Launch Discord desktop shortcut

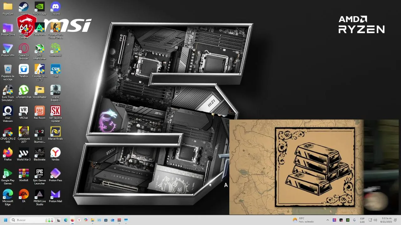(55, 8)
